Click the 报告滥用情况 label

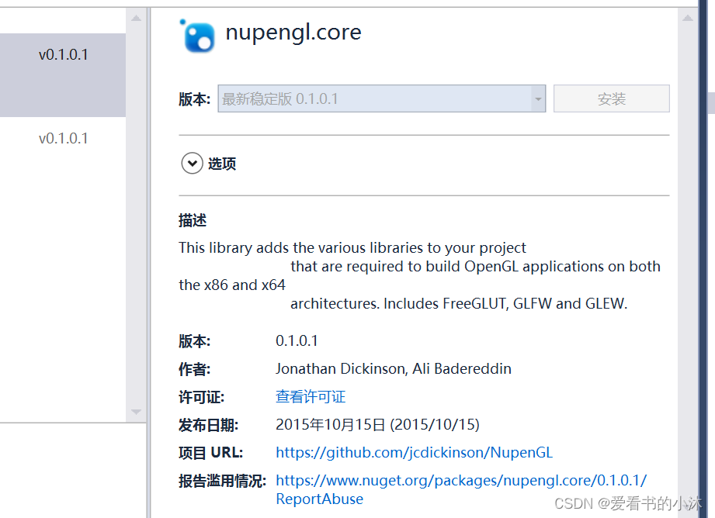(222, 481)
